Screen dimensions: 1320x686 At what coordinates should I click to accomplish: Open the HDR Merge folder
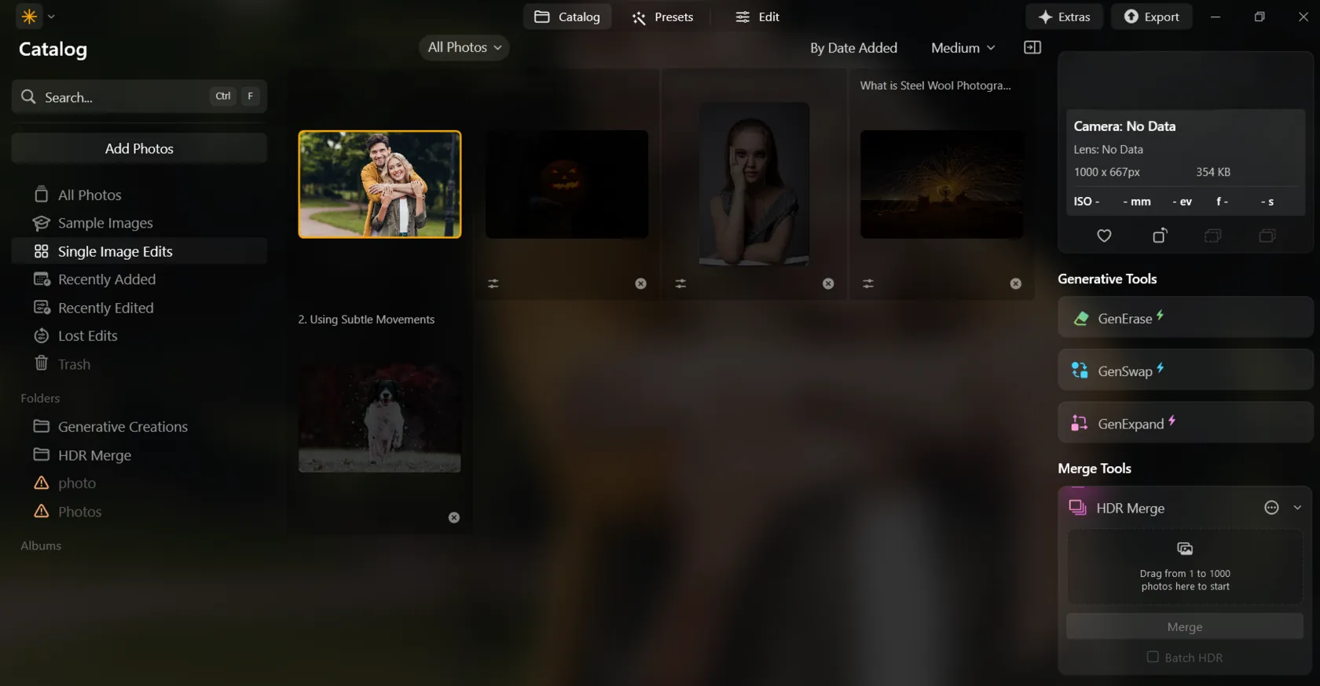coord(139,455)
